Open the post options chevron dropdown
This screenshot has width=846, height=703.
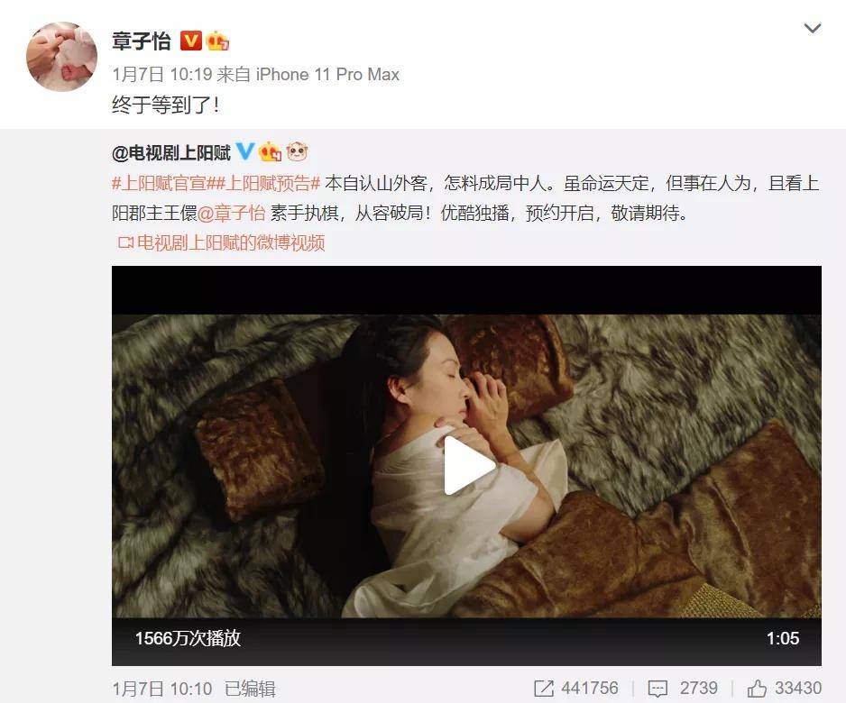point(812,28)
